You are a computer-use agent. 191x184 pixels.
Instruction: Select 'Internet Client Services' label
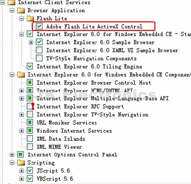pos(54,2)
